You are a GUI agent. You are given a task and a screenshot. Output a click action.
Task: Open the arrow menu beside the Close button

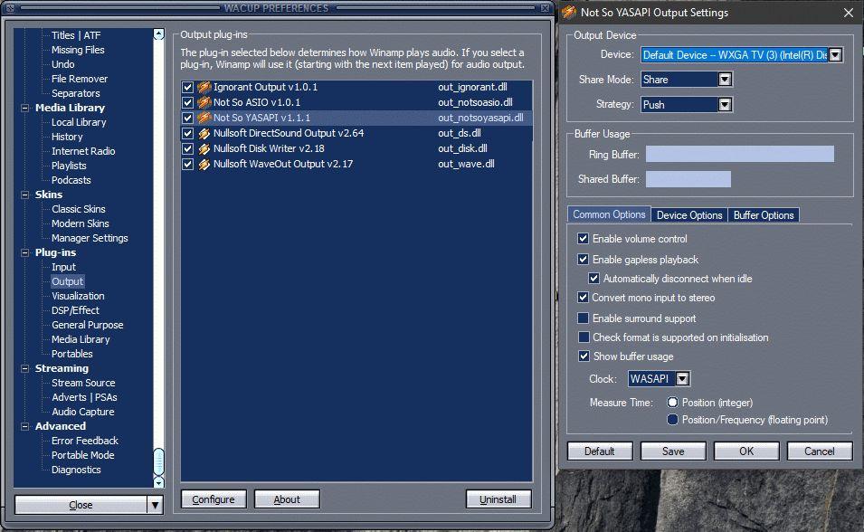(156, 505)
